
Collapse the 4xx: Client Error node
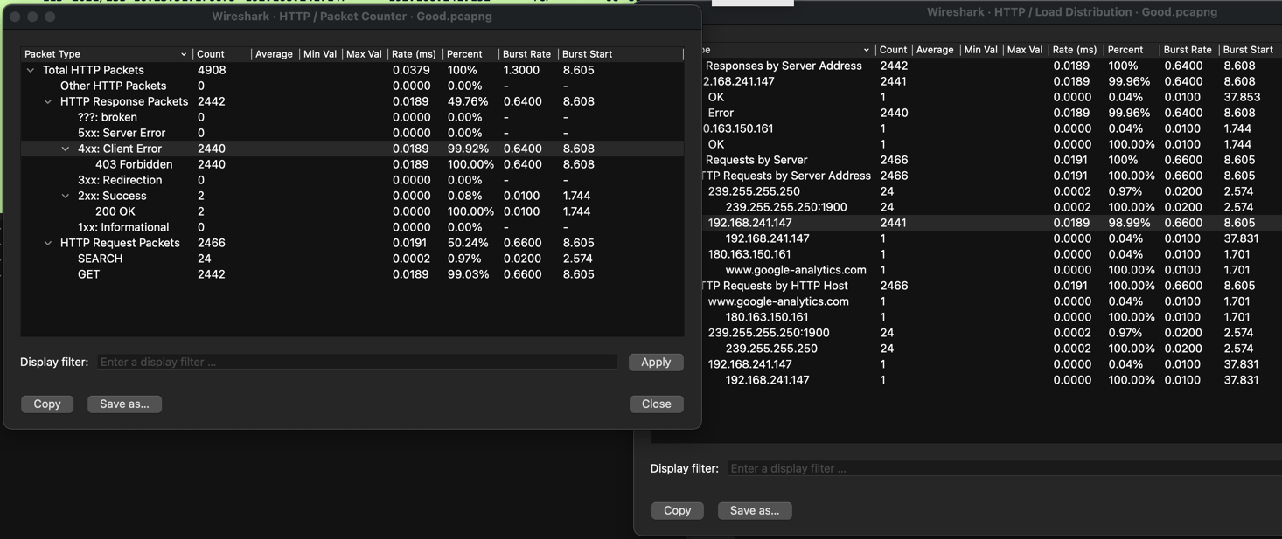tap(66, 149)
